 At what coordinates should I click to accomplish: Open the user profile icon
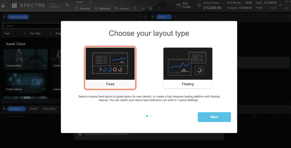(3, 6)
